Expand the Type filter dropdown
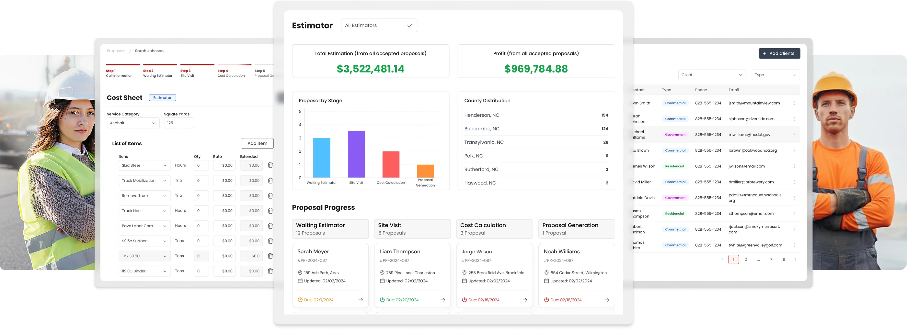This screenshot has height=330, width=907. pos(775,75)
